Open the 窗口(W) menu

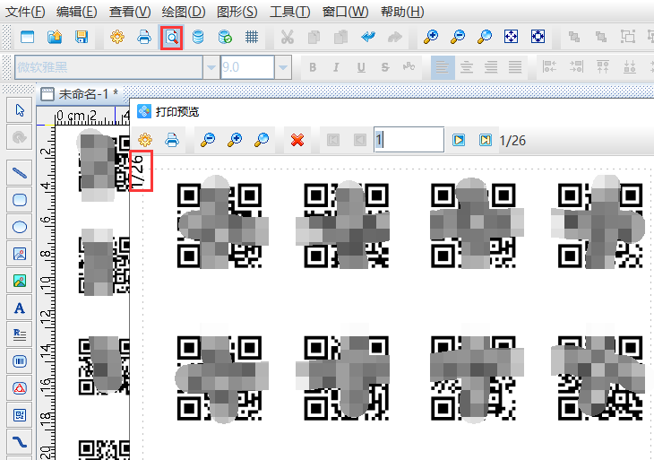click(345, 12)
